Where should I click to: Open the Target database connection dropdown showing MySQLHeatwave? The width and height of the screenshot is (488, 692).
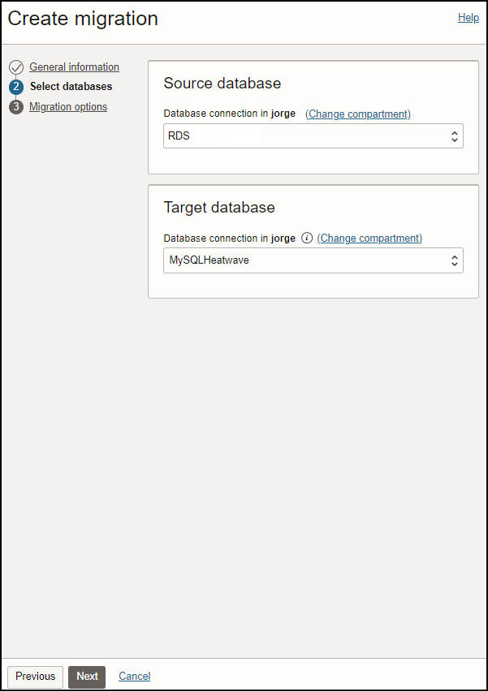click(313, 260)
